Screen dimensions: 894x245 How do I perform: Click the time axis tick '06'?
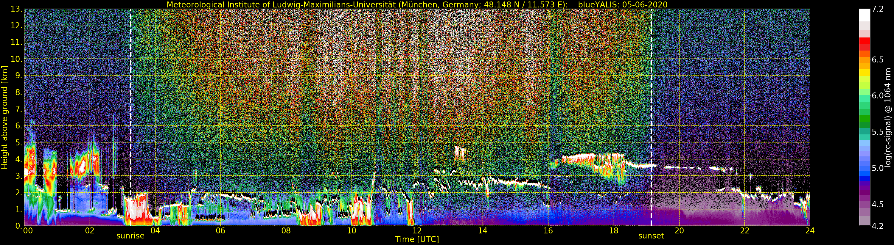[x=220, y=230]
